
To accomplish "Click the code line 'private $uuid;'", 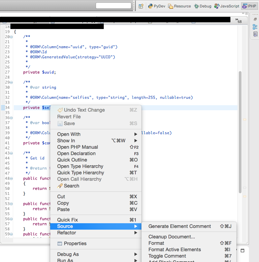I will pyautogui.click(x=39, y=72).
